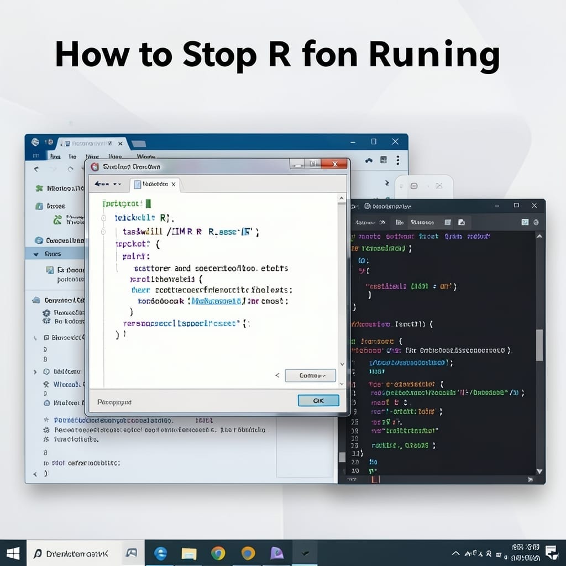Click the browser profile globe icon

35,142
